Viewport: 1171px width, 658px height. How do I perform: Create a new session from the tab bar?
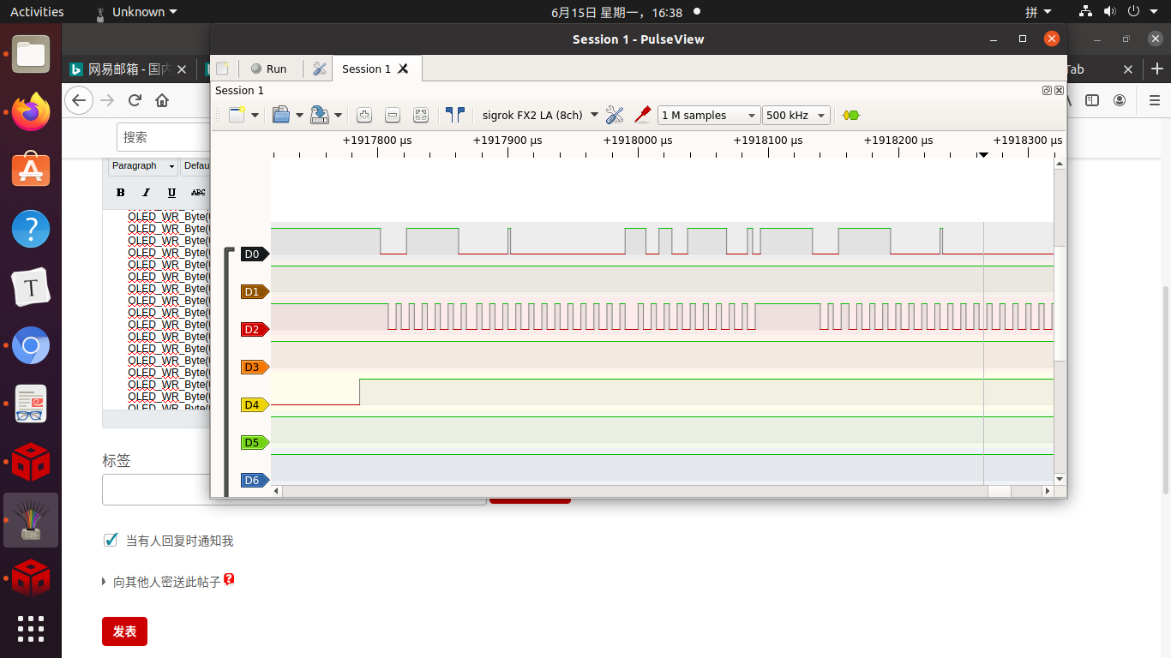[x=222, y=69]
